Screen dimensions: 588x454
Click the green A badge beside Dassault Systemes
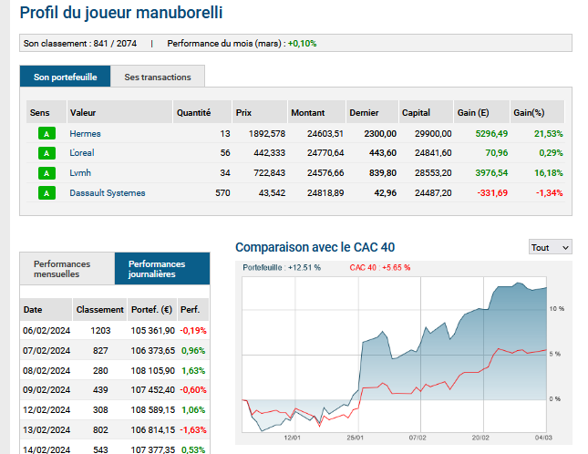[46, 193]
